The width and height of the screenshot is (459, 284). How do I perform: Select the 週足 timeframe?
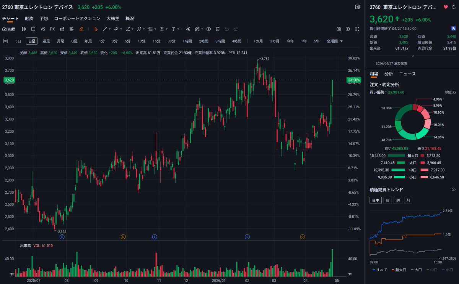tap(46, 41)
